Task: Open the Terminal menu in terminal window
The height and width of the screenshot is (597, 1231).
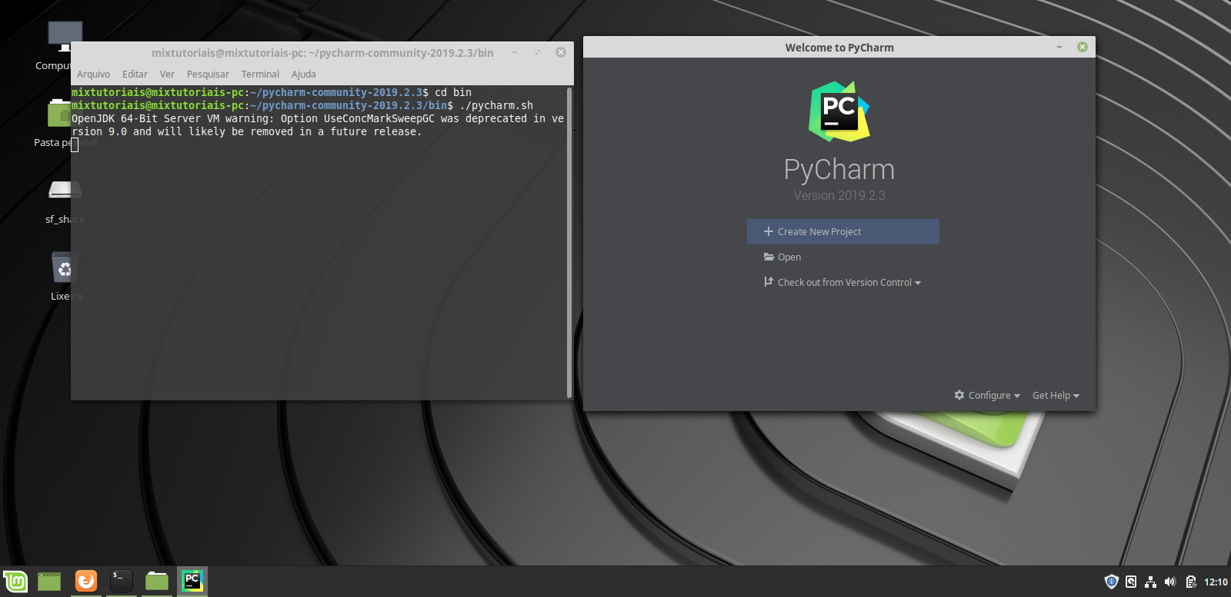Action: coord(260,74)
